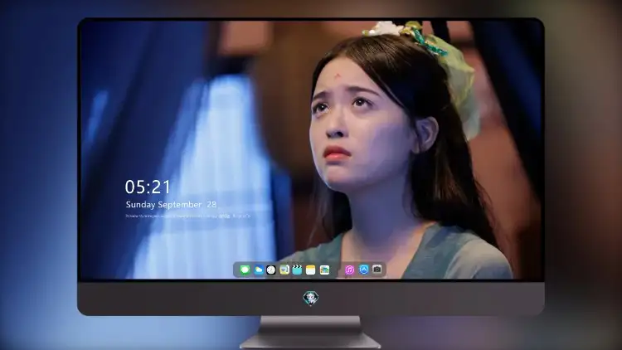Open the Camera app in dock
Screen dimensions: 622x350
(x=377, y=270)
